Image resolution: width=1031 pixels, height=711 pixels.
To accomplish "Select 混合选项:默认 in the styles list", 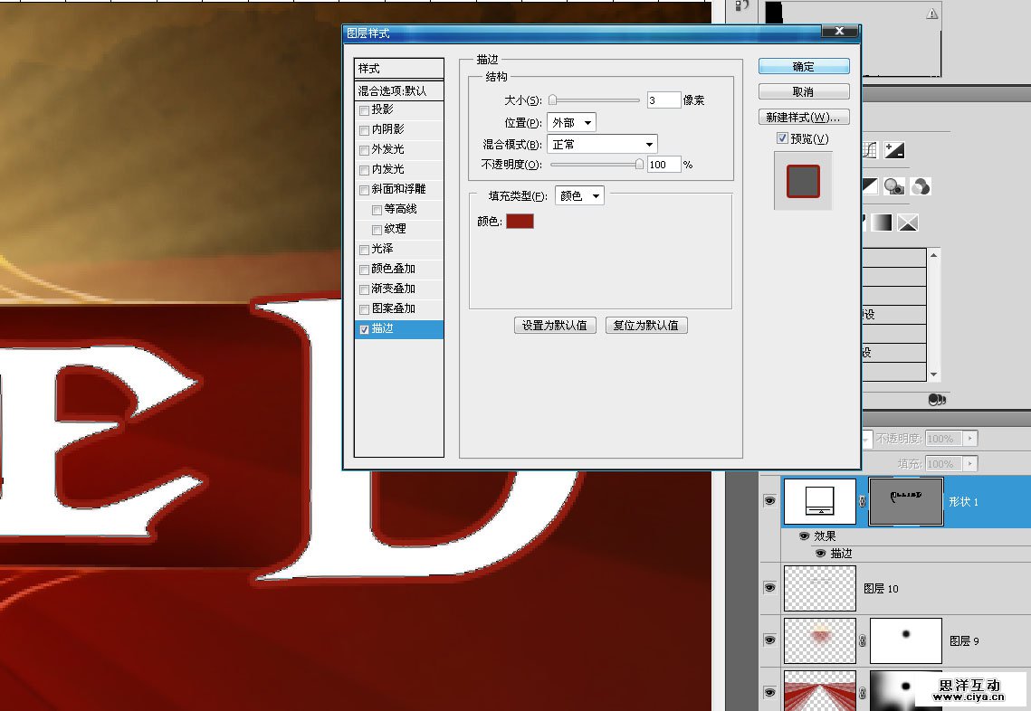I will 398,90.
